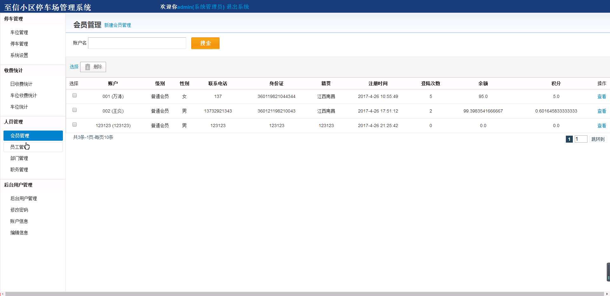Go to 修改密码 page
This screenshot has height=296, width=610.
[19, 210]
